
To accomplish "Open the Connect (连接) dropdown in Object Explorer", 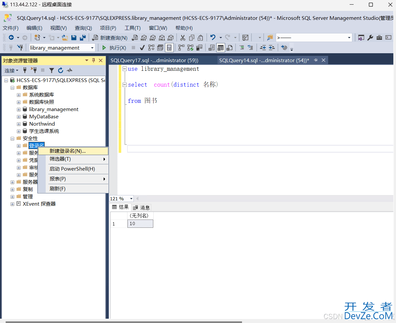I will 11,71.
